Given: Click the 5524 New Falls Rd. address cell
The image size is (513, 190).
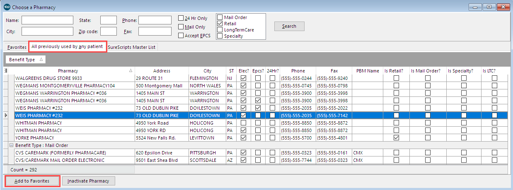Looking at the screenshot, I should (162, 138).
